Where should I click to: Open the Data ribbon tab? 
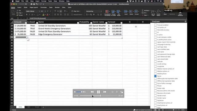tap(51, 7)
